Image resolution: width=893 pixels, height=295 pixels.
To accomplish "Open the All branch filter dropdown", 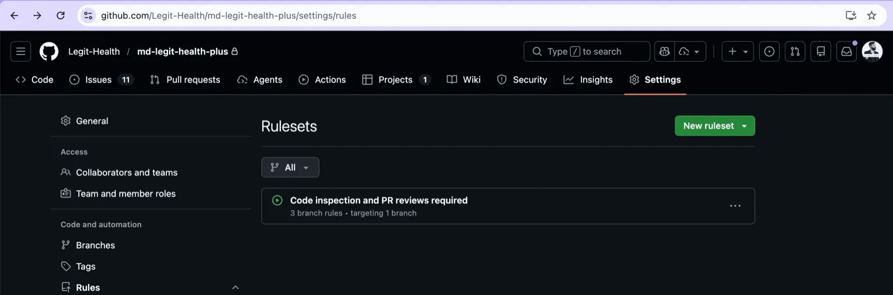I will 290,168.
